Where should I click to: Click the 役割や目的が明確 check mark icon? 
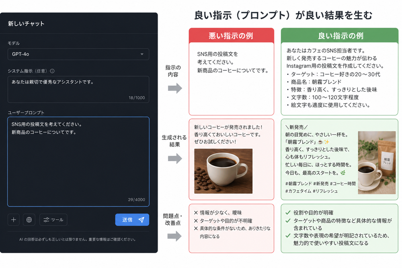click(288, 213)
